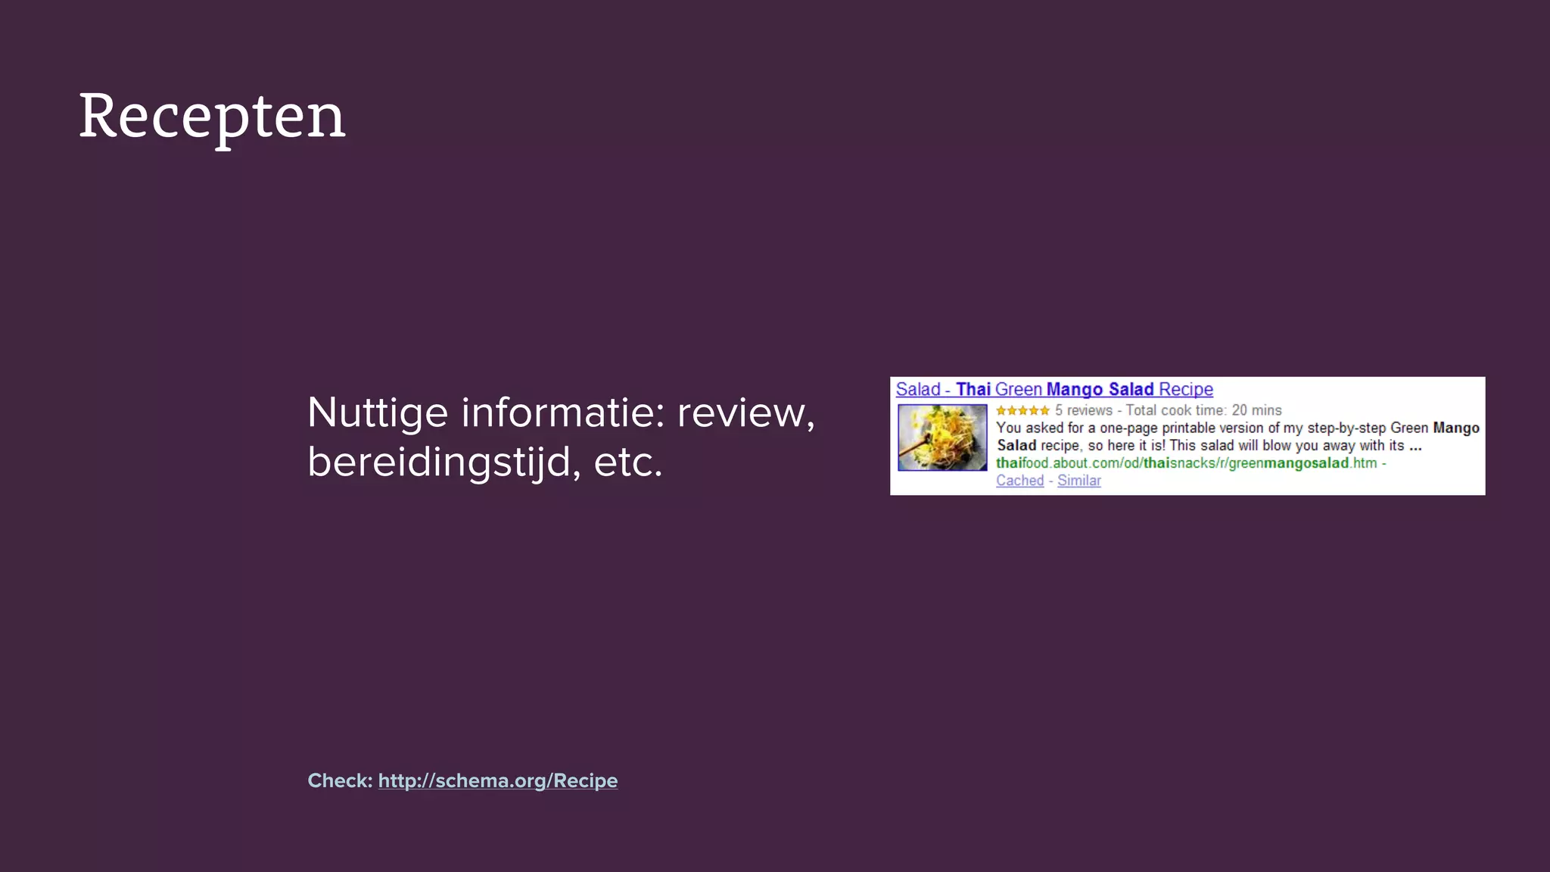Click snippet line 'Salad recipe, so here it is!'
The height and width of the screenshot is (872, 1550).
[x=1209, y=445]
